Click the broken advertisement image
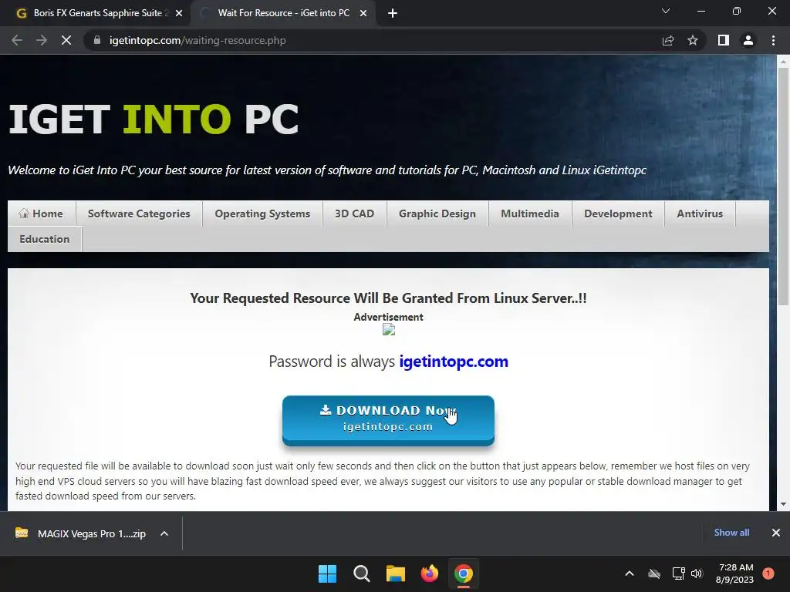This screenshot has height=592, width=790. pyautogui.click(x=389, y=330)
